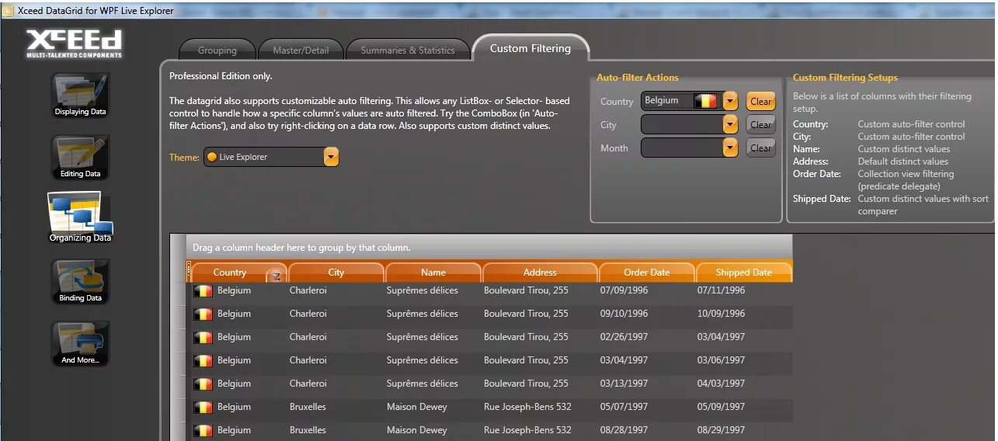
Task: Click Belgium flag in 07/09/1996 order row
Action: 203,290
